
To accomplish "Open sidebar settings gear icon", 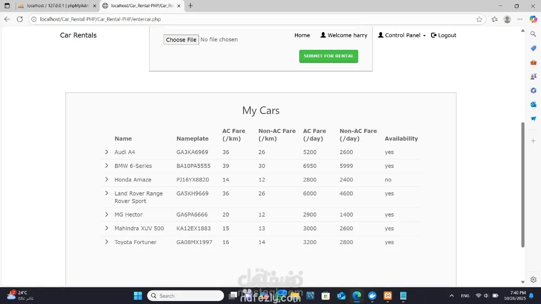I will pos(533,280).
